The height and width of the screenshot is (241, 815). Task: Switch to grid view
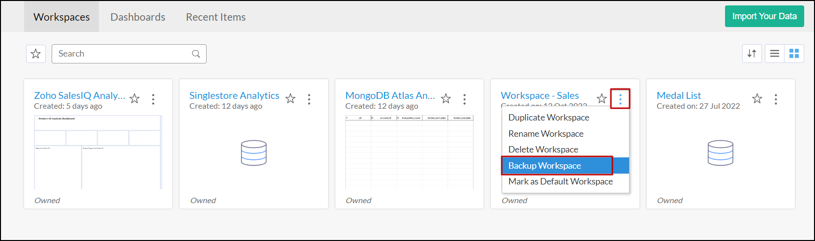pyautogui.click(x=794, y=54)
